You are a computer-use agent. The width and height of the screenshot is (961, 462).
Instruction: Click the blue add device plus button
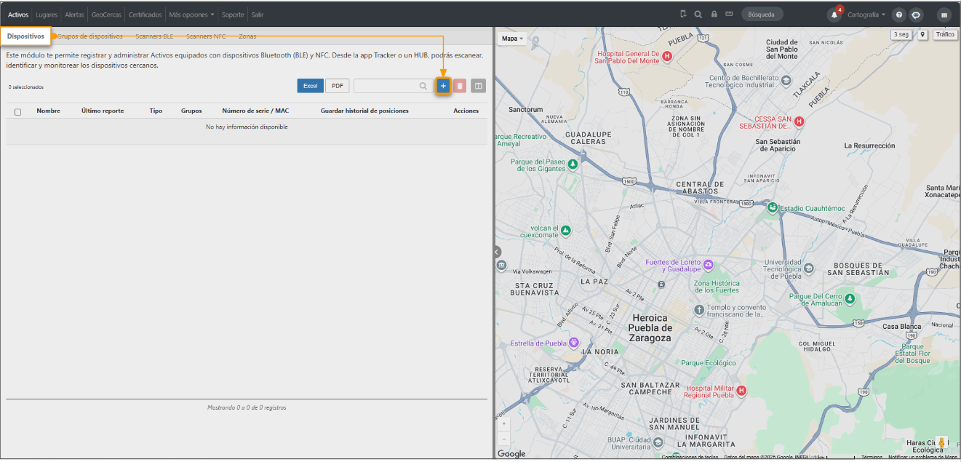coord(443,86)
